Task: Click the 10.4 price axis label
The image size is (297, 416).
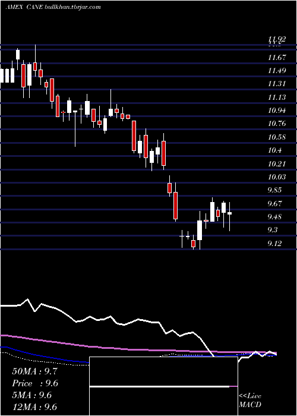Action: click(x=274, y=150)
